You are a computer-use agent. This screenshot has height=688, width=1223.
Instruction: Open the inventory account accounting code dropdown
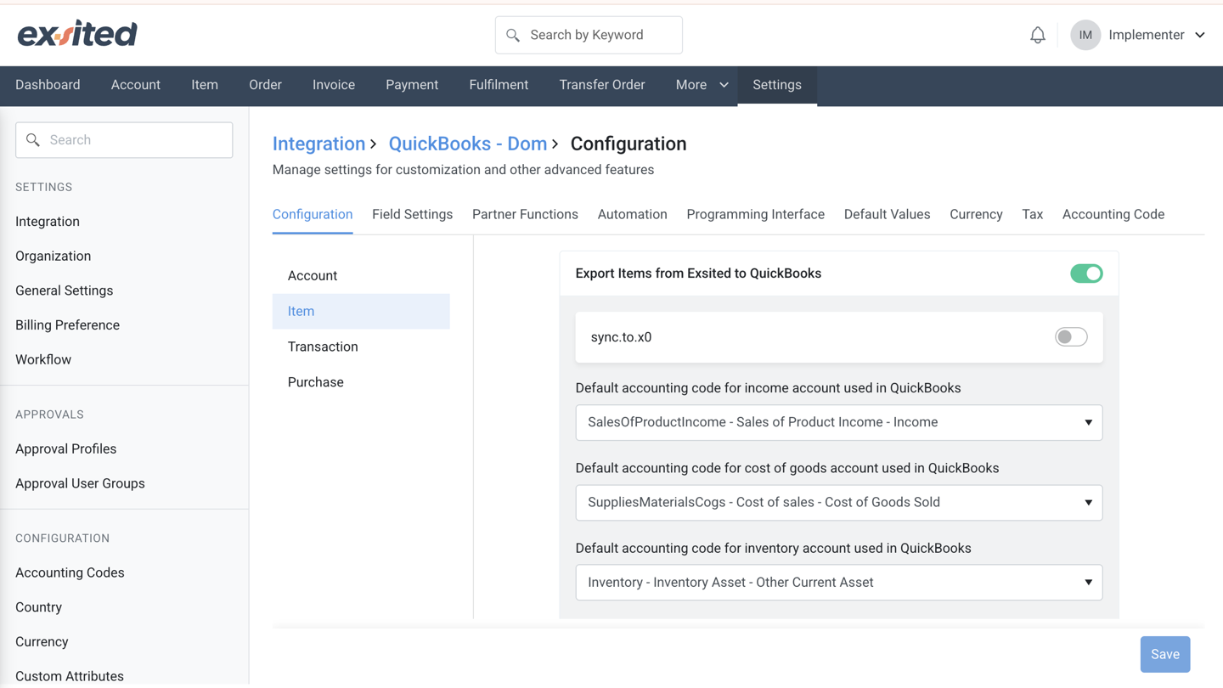[839, 583]
